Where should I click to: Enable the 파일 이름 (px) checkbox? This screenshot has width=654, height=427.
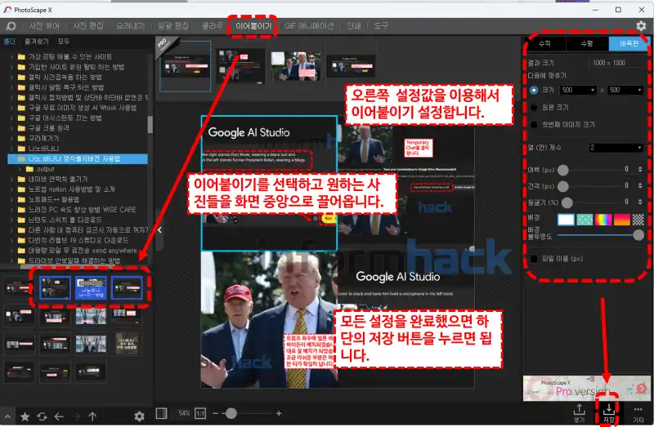(x=534, y=259)
